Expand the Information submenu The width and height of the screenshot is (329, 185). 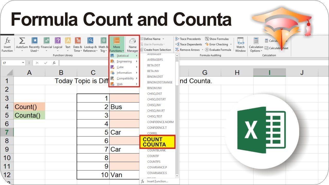click(124, 73)
